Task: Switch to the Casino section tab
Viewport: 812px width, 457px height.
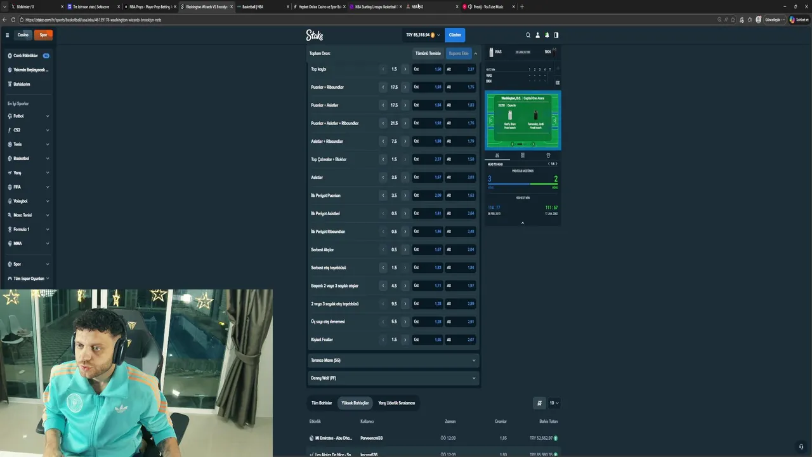Action: [x=23, y=35]
